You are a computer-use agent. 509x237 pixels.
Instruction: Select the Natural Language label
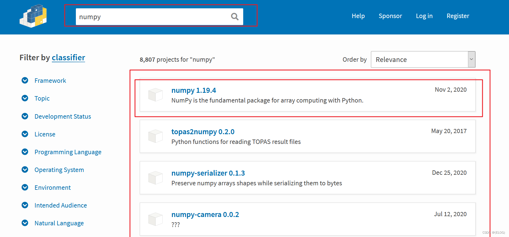[x=59, y=223]
